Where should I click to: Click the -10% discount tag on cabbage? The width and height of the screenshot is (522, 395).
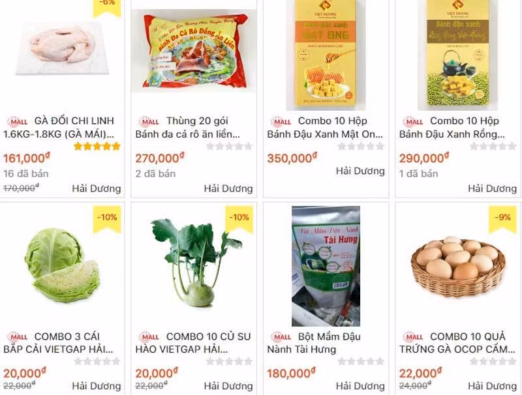(107, 219)
